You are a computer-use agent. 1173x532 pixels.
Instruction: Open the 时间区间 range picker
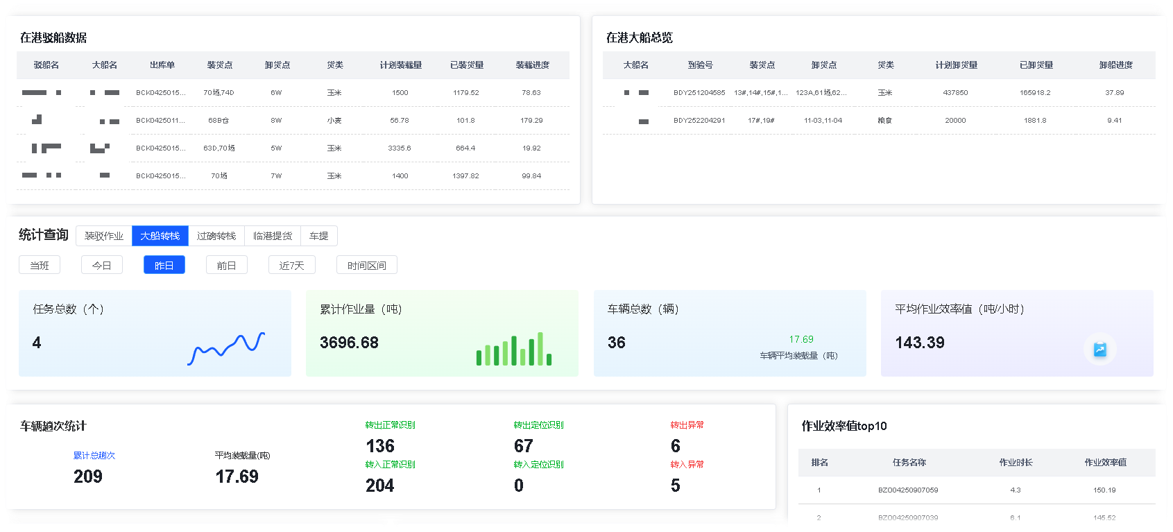tap(367, 265)
